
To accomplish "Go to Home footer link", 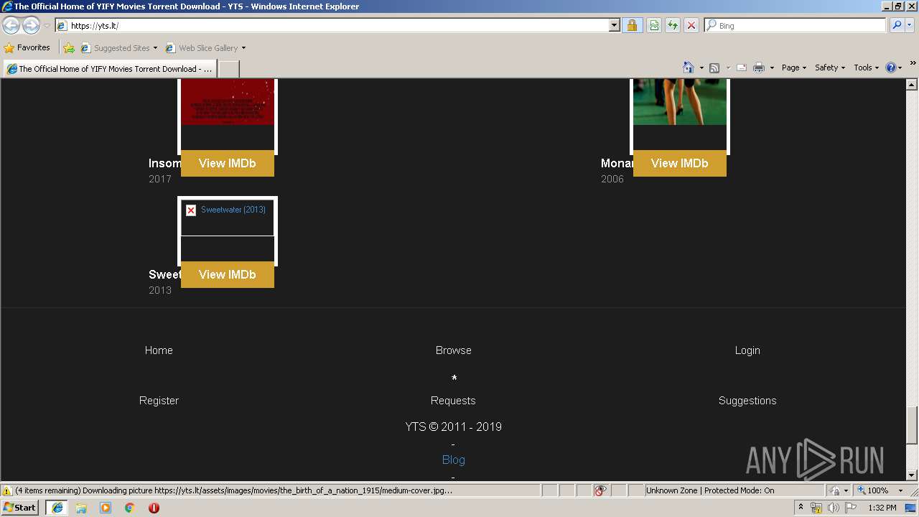I will [159, 350].
